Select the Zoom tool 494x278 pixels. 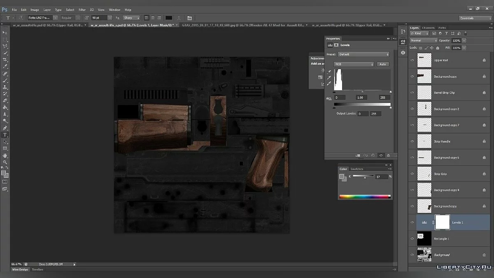click(x=5, y=162)
